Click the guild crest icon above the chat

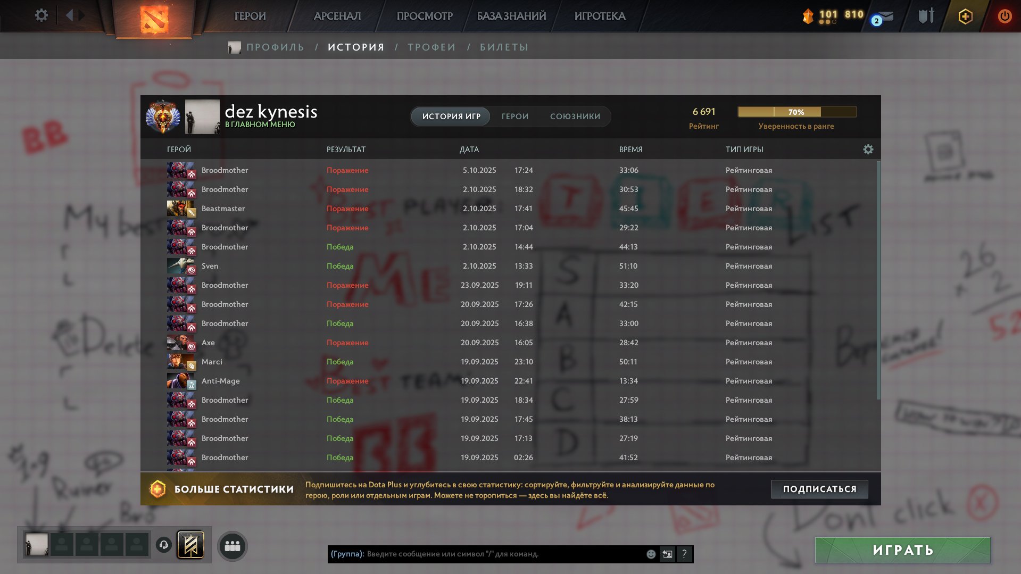coord(193,545)
